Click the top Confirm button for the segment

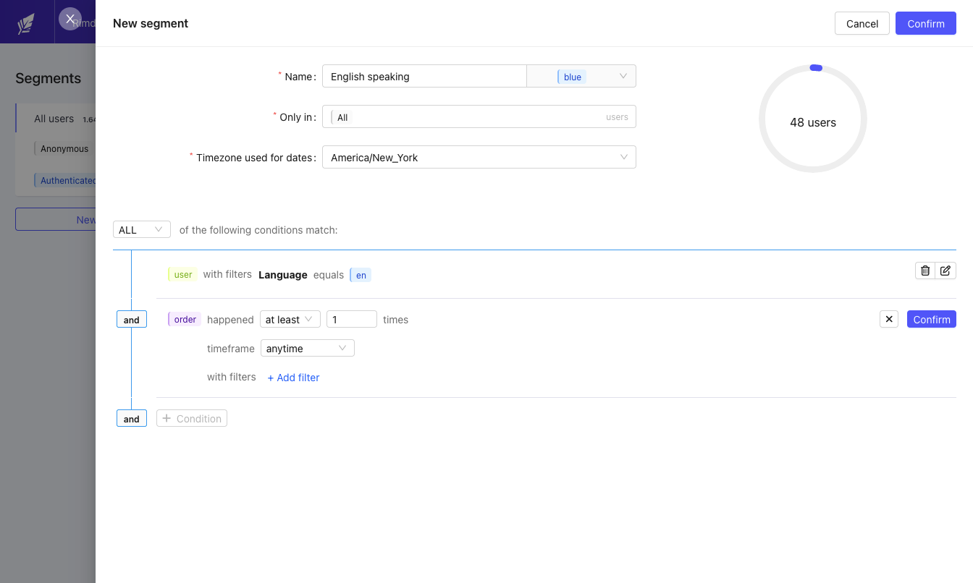[926, 23]
